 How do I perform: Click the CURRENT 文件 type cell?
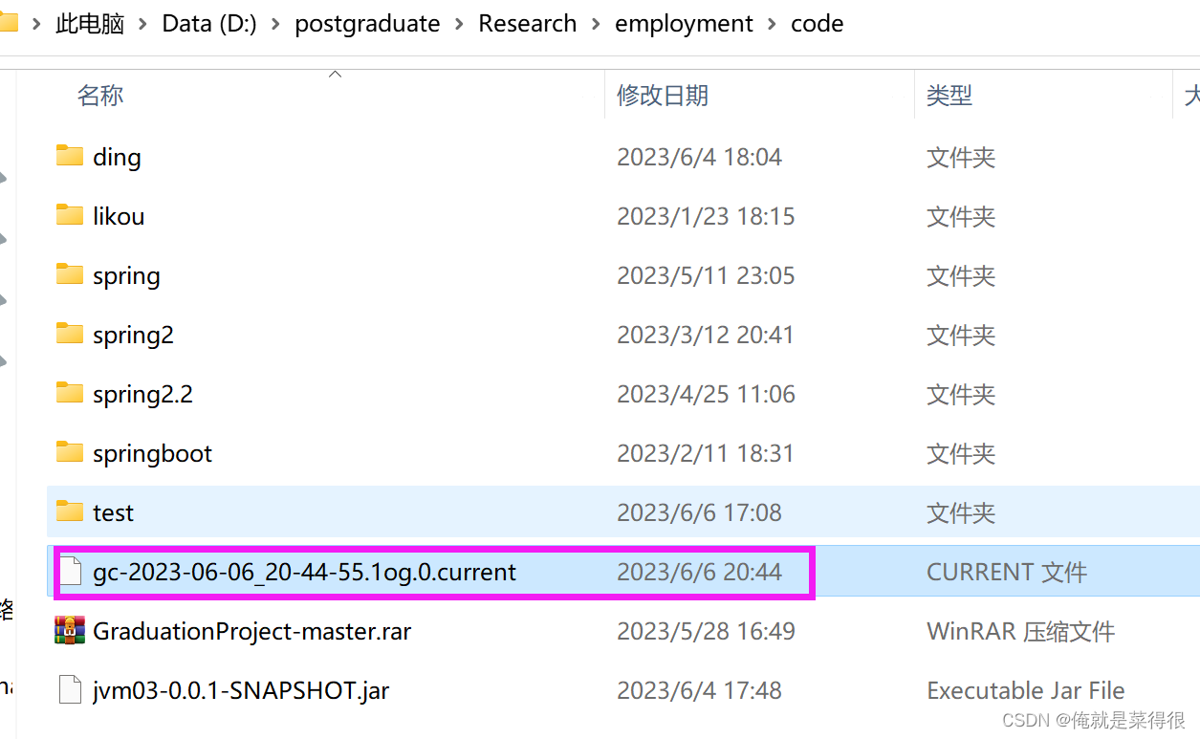pyautogui.click(x=1007, y=572)
